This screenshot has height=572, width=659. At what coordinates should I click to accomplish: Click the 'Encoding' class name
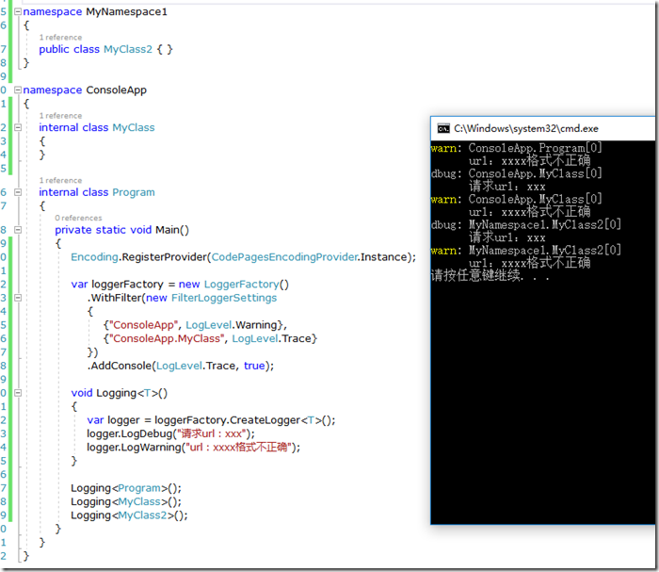[94, 257]
